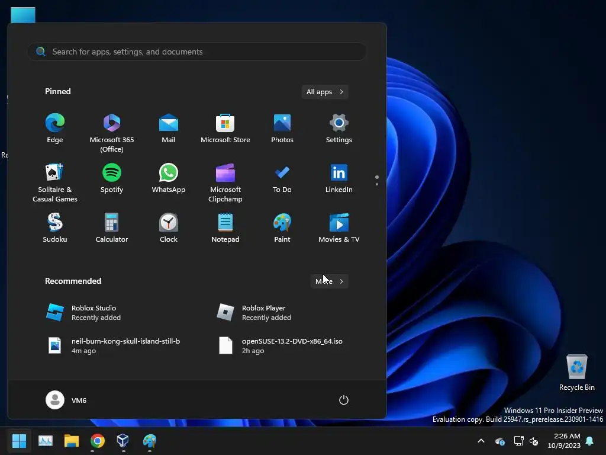The height and width of the screenshot is (455, 606).
Task: Open the Edge browser from pinned apps
Action: click(55, 129)
